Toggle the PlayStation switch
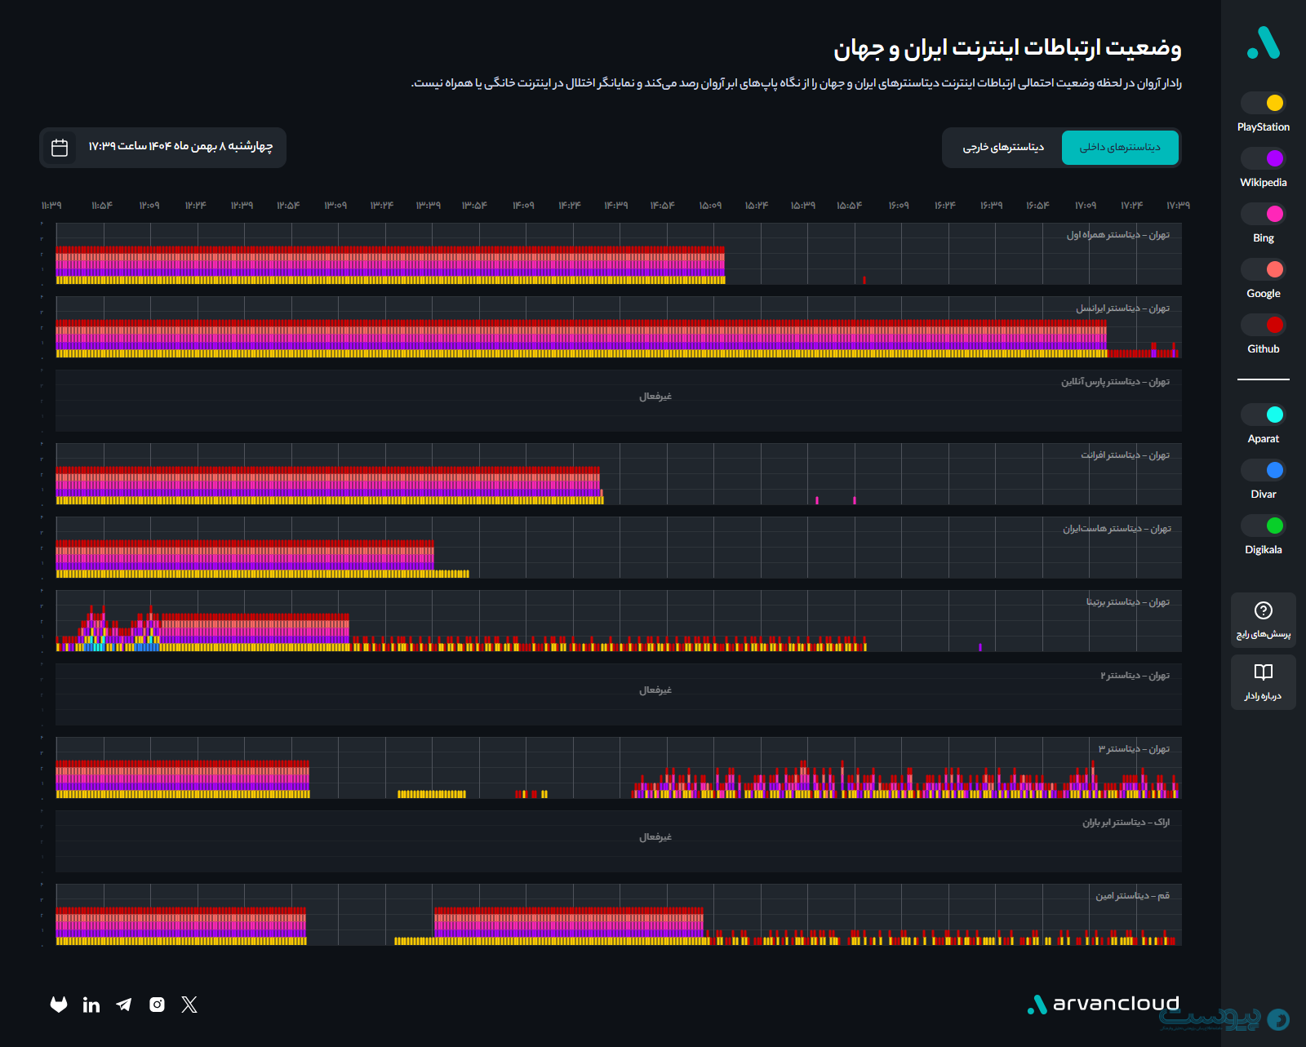The image size is (1306, 1047). coord(1263,103)
